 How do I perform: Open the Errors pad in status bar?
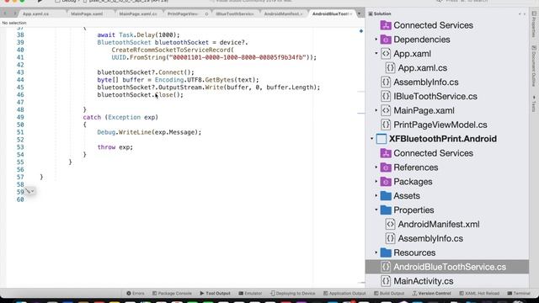(135, 294)
